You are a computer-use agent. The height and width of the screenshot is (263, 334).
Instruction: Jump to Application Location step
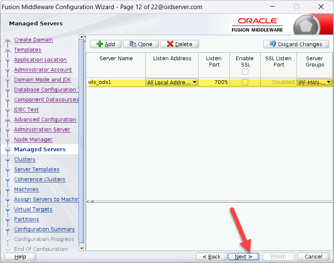pos(40,60)
